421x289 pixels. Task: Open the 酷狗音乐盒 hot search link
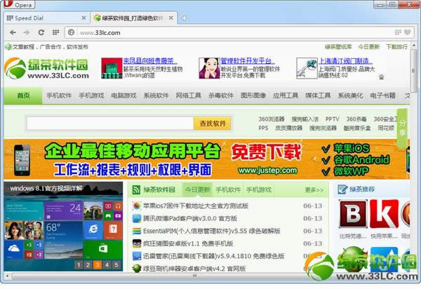tap(357, 128)
